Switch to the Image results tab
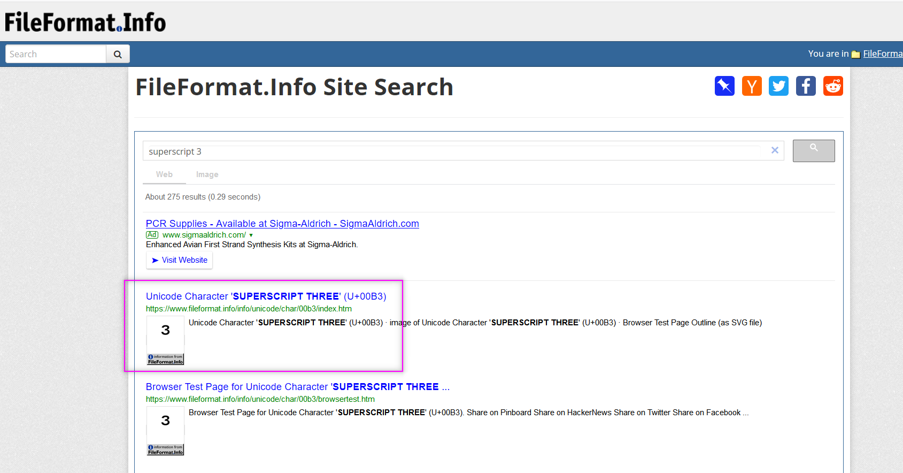903x473 pixels. coord(207,174)
